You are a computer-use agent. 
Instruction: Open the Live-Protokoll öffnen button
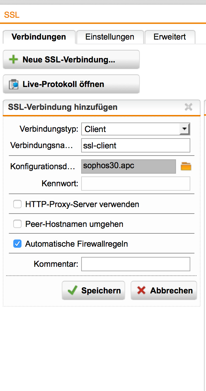pyautogui.click(x=71, y=84)
